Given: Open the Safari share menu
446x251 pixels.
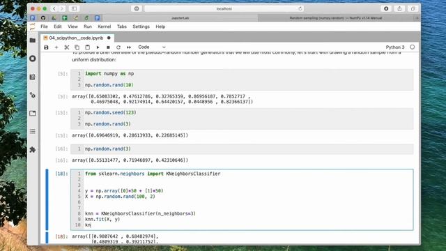Looking at the screenshot, I should coord(399,9).
